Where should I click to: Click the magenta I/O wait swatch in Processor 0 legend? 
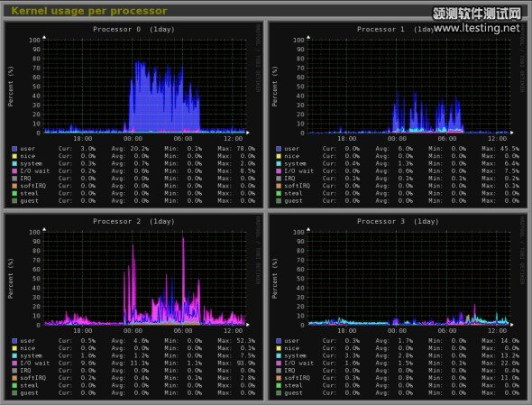coord(14,171)
